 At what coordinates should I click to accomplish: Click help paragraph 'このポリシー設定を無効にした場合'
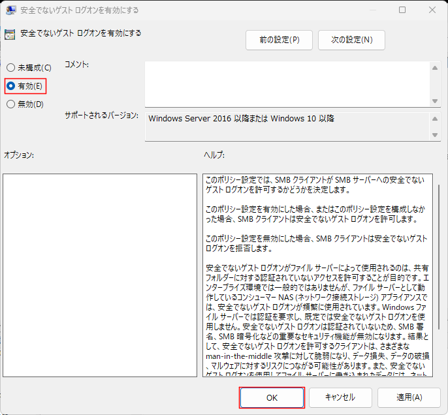coord(316,243)
